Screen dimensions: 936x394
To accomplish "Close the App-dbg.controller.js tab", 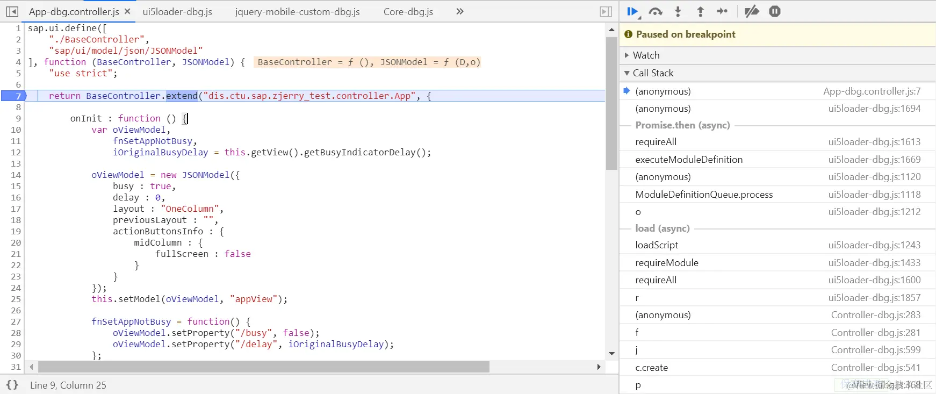I will point(127,11).
